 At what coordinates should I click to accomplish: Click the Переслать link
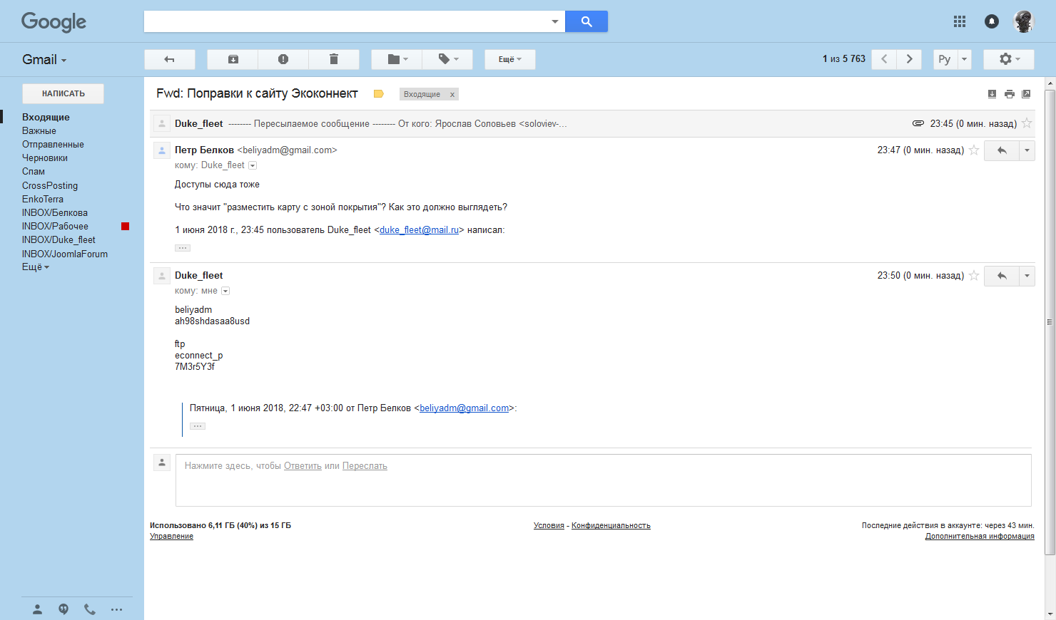tap(365, 466)
